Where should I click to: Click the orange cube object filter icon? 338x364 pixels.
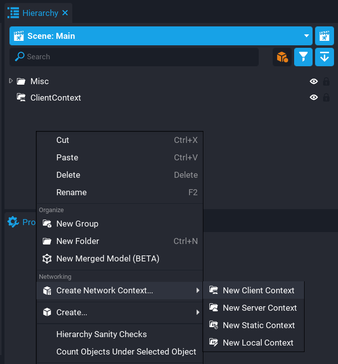282,57
